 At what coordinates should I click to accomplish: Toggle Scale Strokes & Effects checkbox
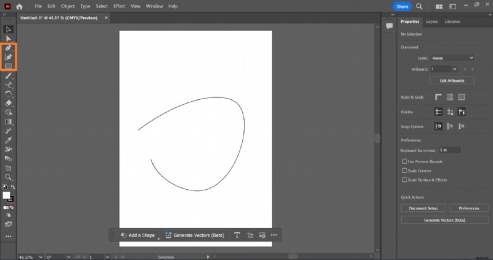(x=404, y=180)
